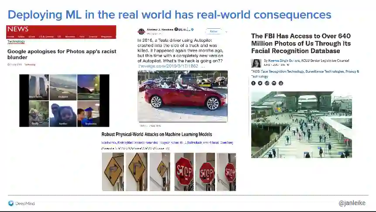
Task: Click the surveillance crowd photo in ACLU article
Action: (x=301, y=125)
